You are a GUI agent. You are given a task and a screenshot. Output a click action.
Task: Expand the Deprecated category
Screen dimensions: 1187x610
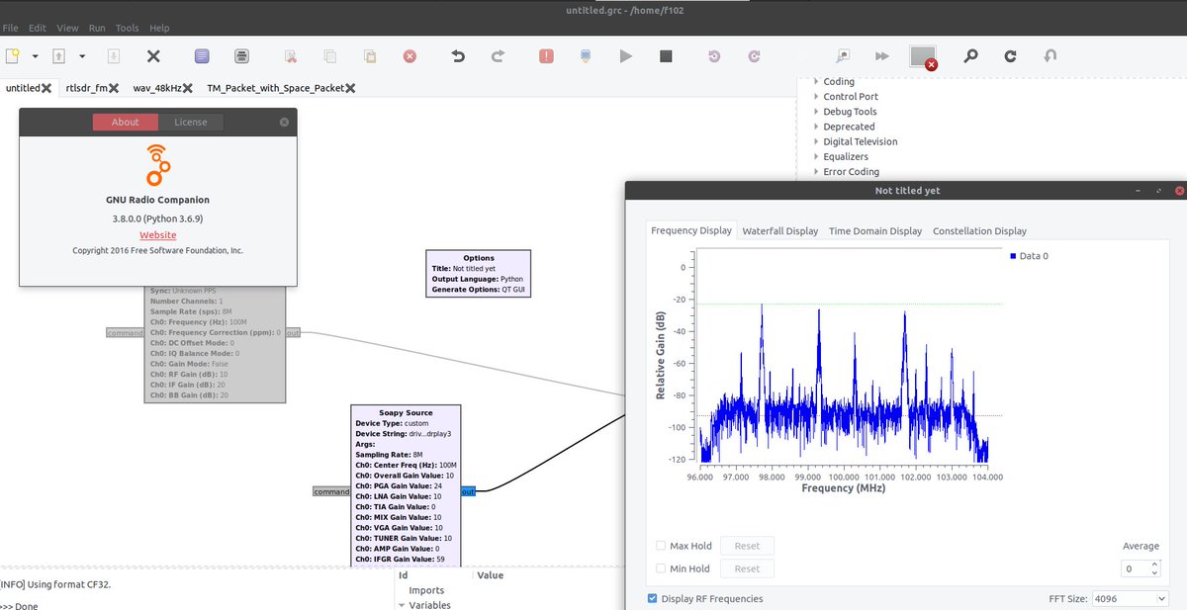pyautogui.click(x=815, y=127)
